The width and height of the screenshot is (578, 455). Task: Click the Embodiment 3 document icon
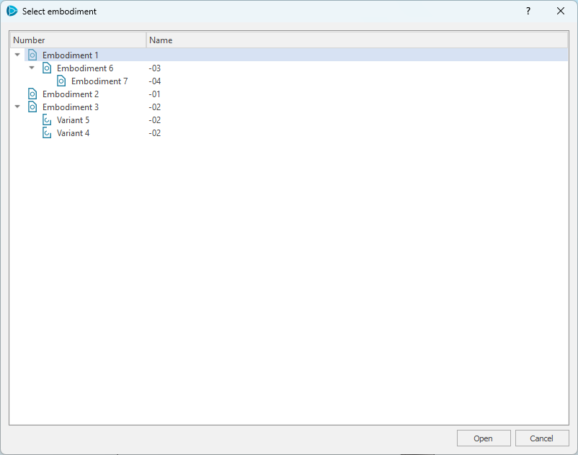coord(32,107)
